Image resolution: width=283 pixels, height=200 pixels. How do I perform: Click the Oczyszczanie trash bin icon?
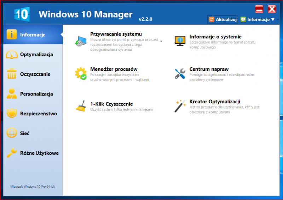pos(12,74)
